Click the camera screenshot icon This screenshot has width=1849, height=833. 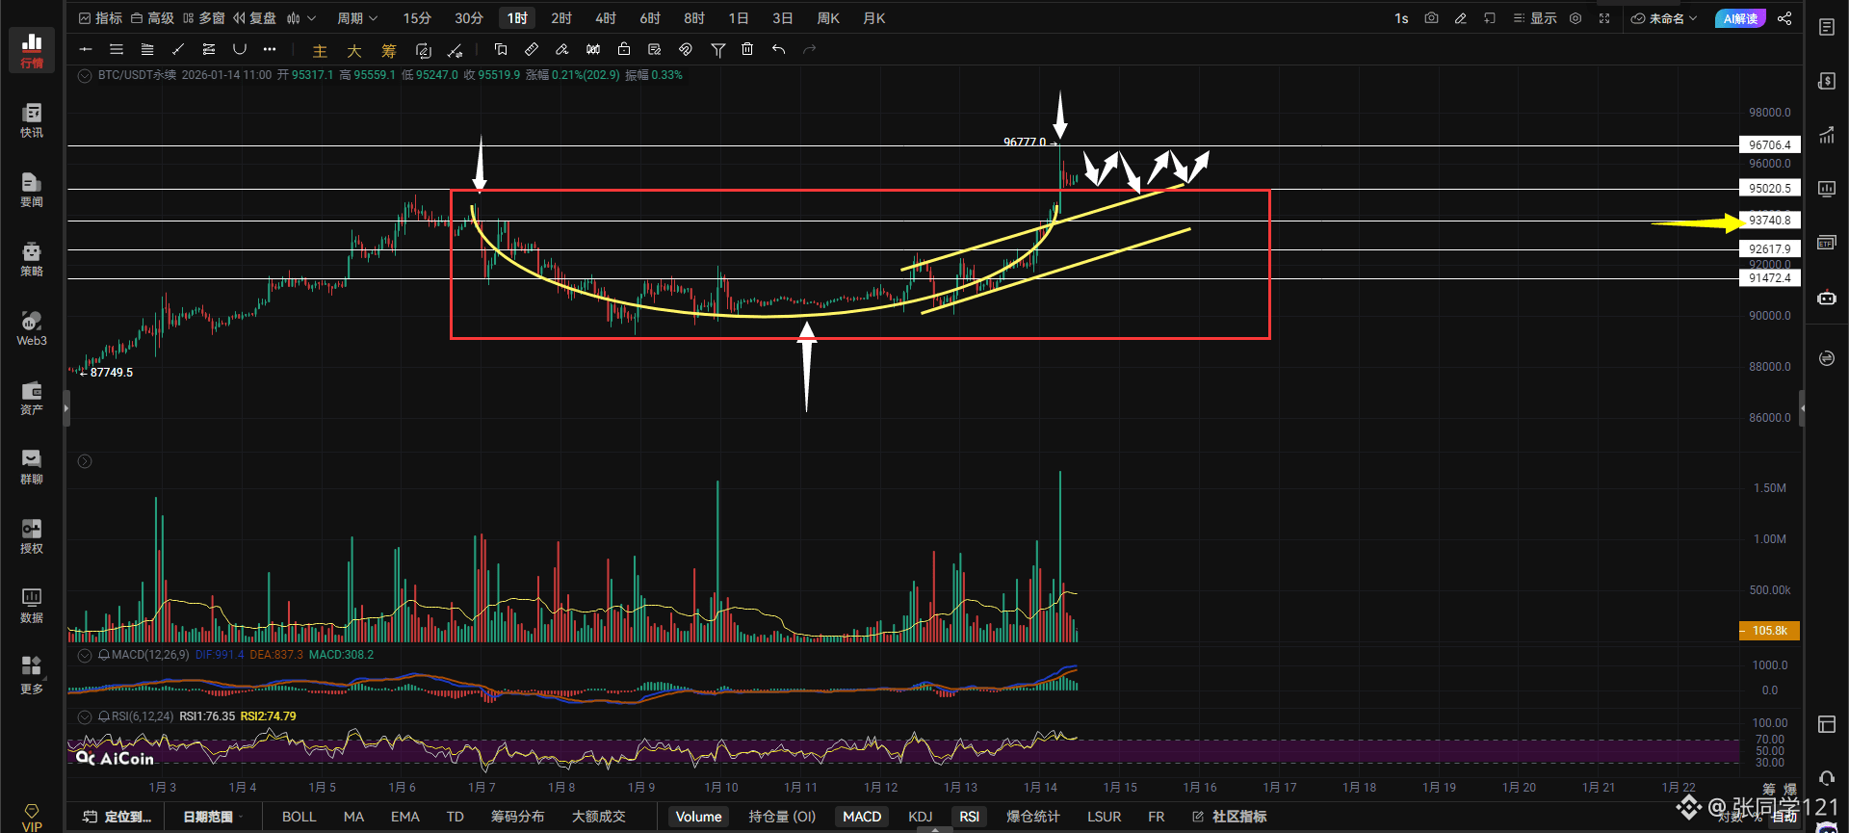coord(1431,18)
